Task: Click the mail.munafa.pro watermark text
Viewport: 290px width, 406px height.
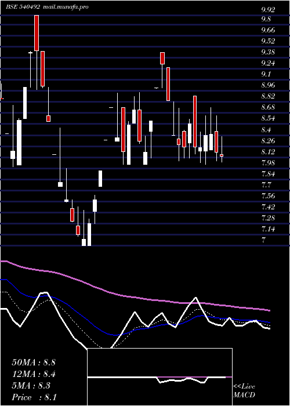Action: tap(65, 7)
